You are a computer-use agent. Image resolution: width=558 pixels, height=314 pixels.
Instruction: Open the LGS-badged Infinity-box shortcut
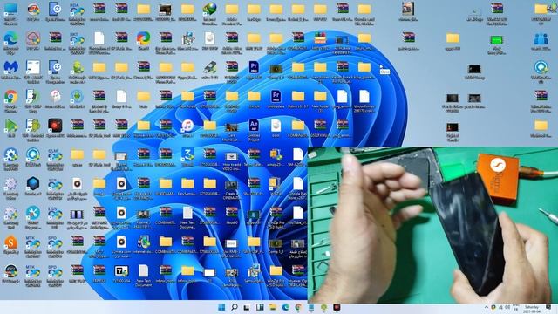pyautogui.click(x=55, y=213)
